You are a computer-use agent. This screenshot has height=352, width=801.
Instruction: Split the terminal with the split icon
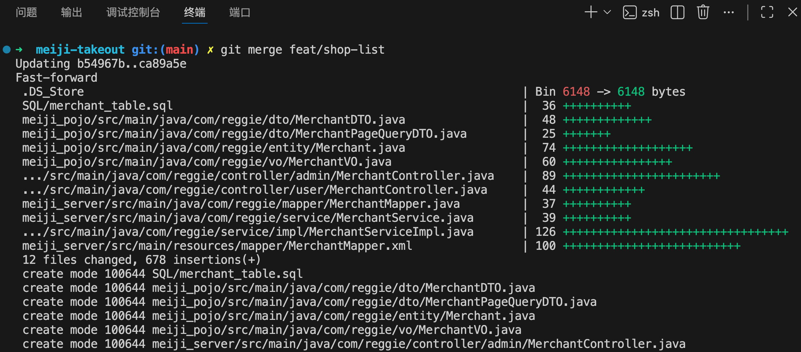click(x=677, y=13)
